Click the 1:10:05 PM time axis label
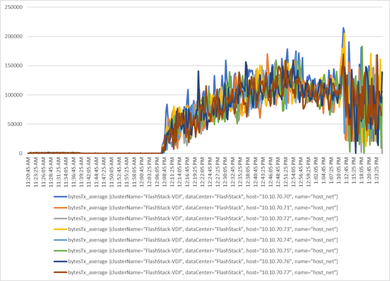Image resolution: width=390 pixels, height=281 pixels. (339, 170)
